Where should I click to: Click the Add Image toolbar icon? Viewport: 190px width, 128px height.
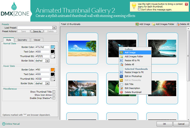(137, 24)
